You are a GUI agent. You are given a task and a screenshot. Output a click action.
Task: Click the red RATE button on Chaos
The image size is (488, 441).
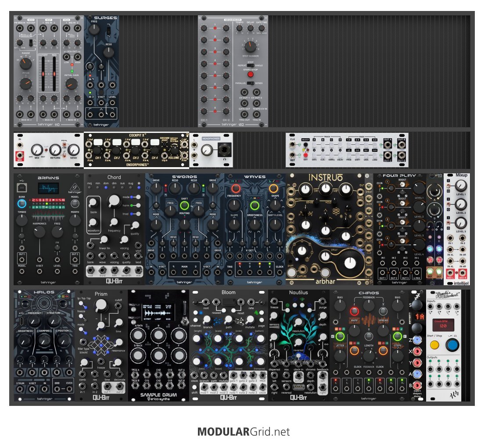point(354,311)
